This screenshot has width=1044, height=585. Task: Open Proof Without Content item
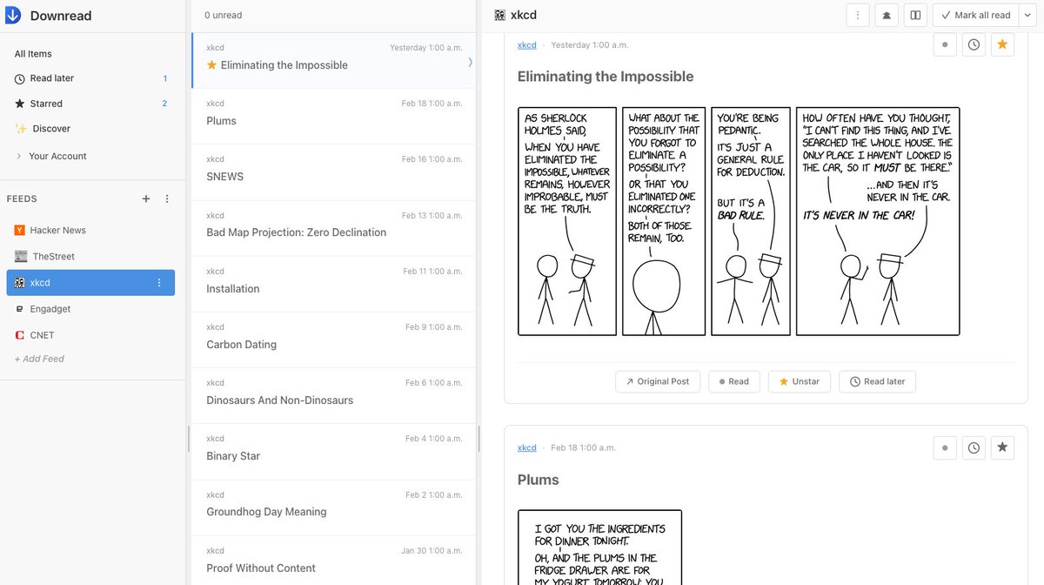coord(334,561)
